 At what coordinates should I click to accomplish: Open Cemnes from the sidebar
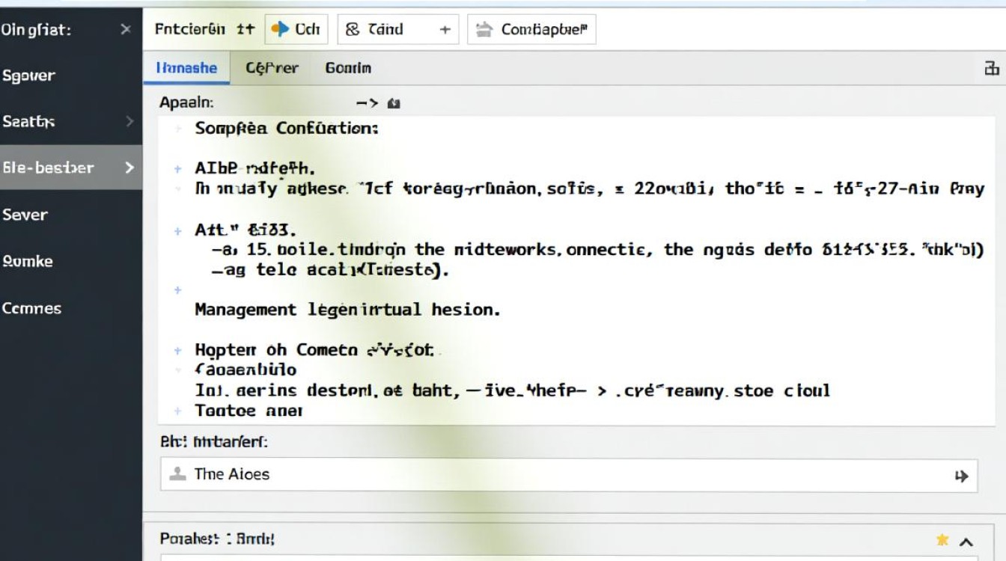[x=31, y=308]
